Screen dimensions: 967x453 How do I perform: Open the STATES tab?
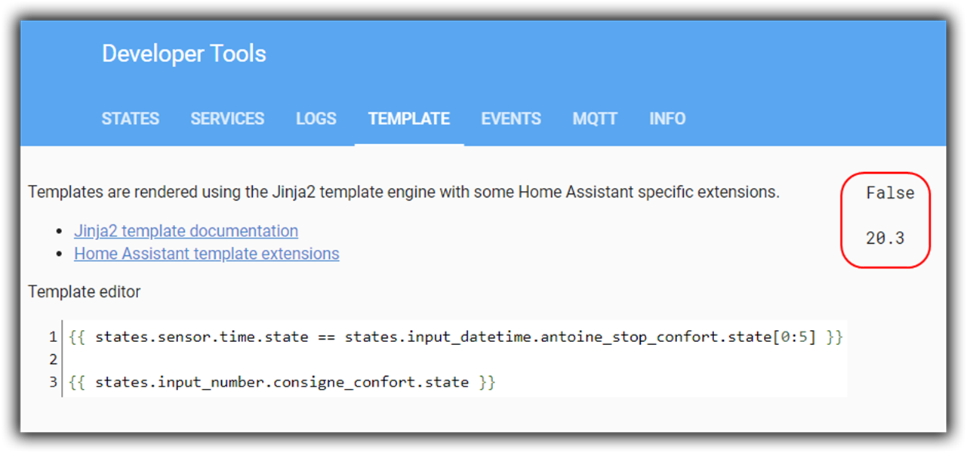tap(130, 119)
